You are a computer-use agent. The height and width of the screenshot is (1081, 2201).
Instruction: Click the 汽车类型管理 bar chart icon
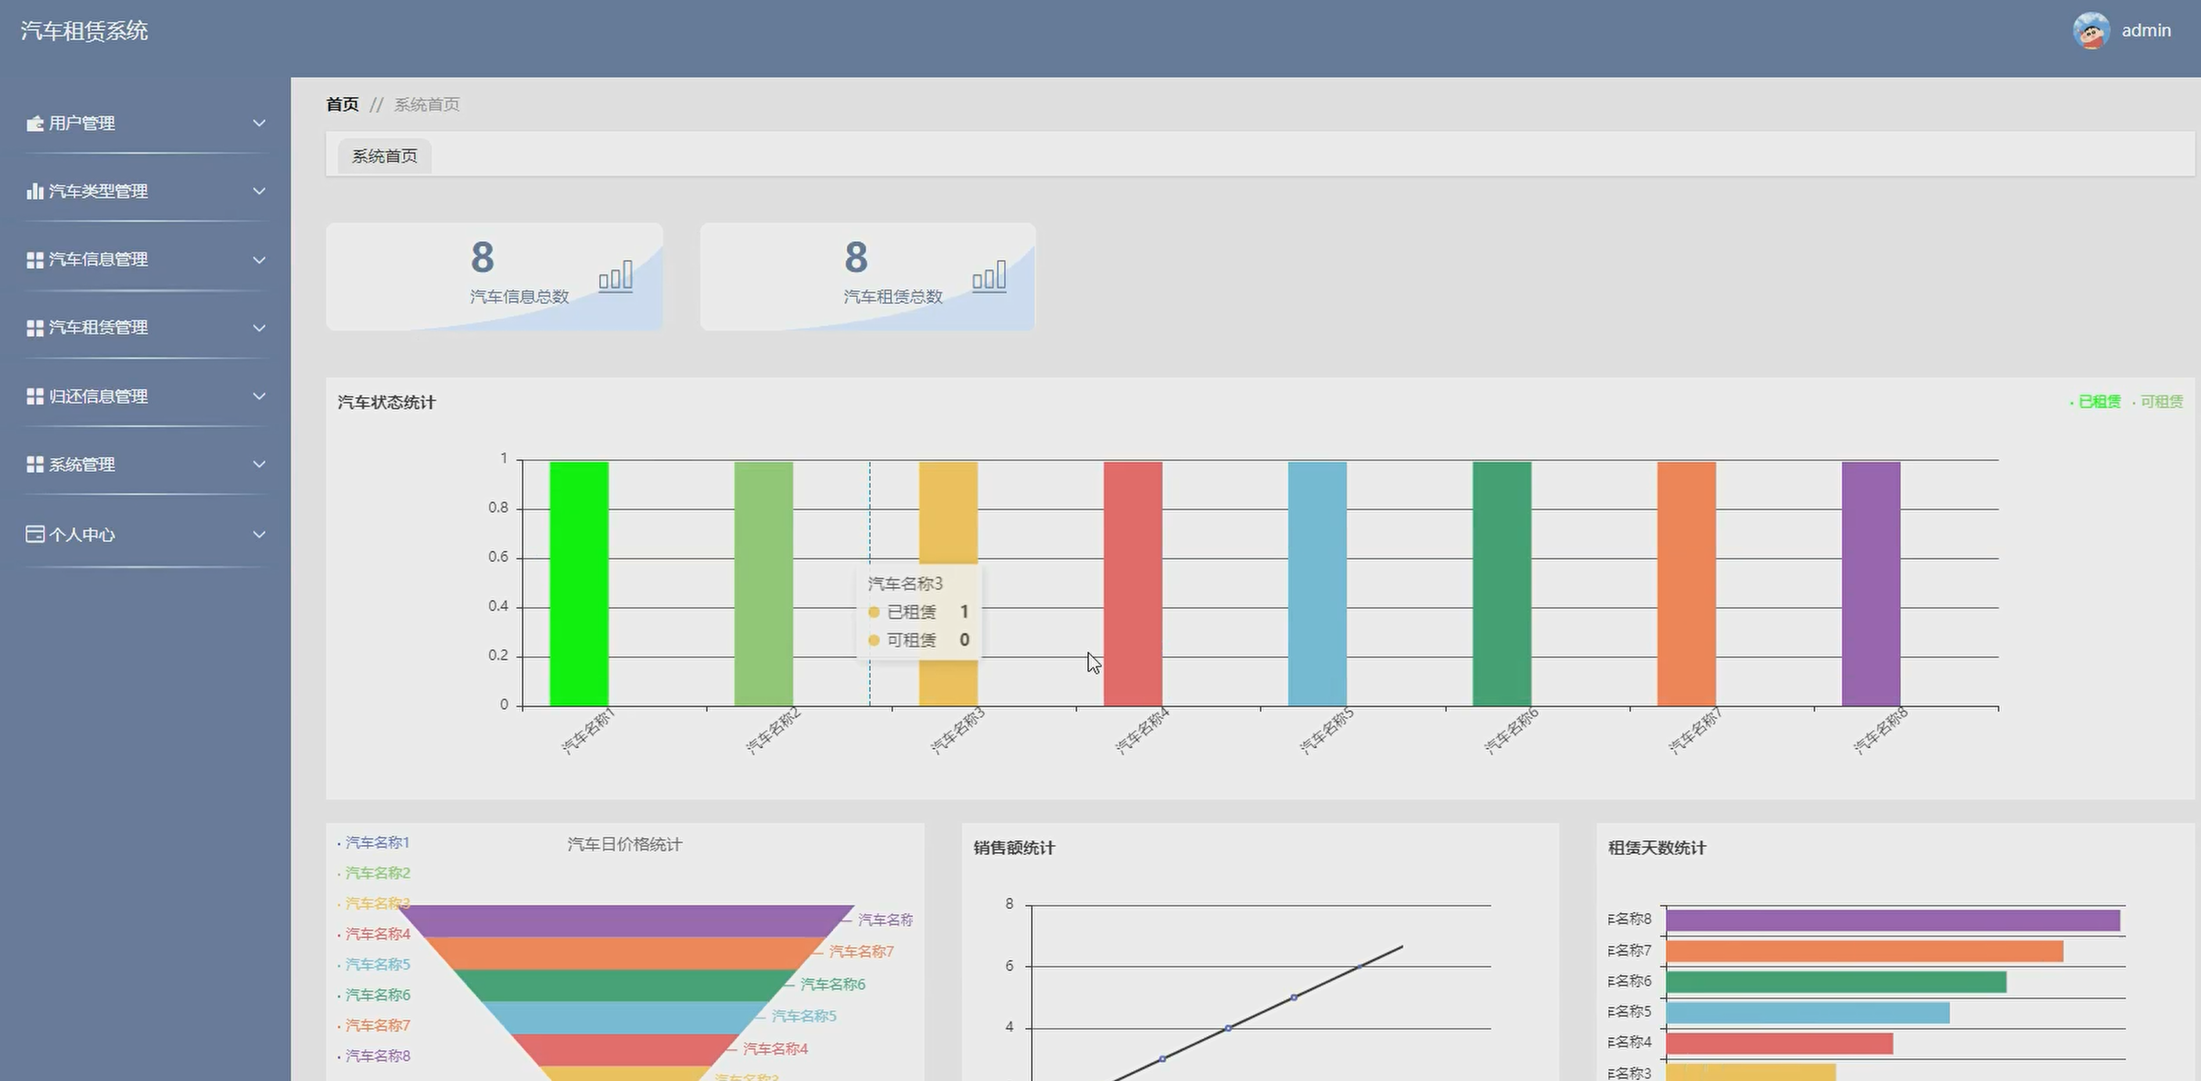click(x=35, y=192)
